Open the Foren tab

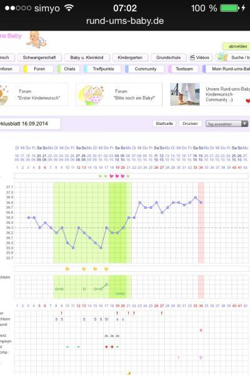[38, 69]
